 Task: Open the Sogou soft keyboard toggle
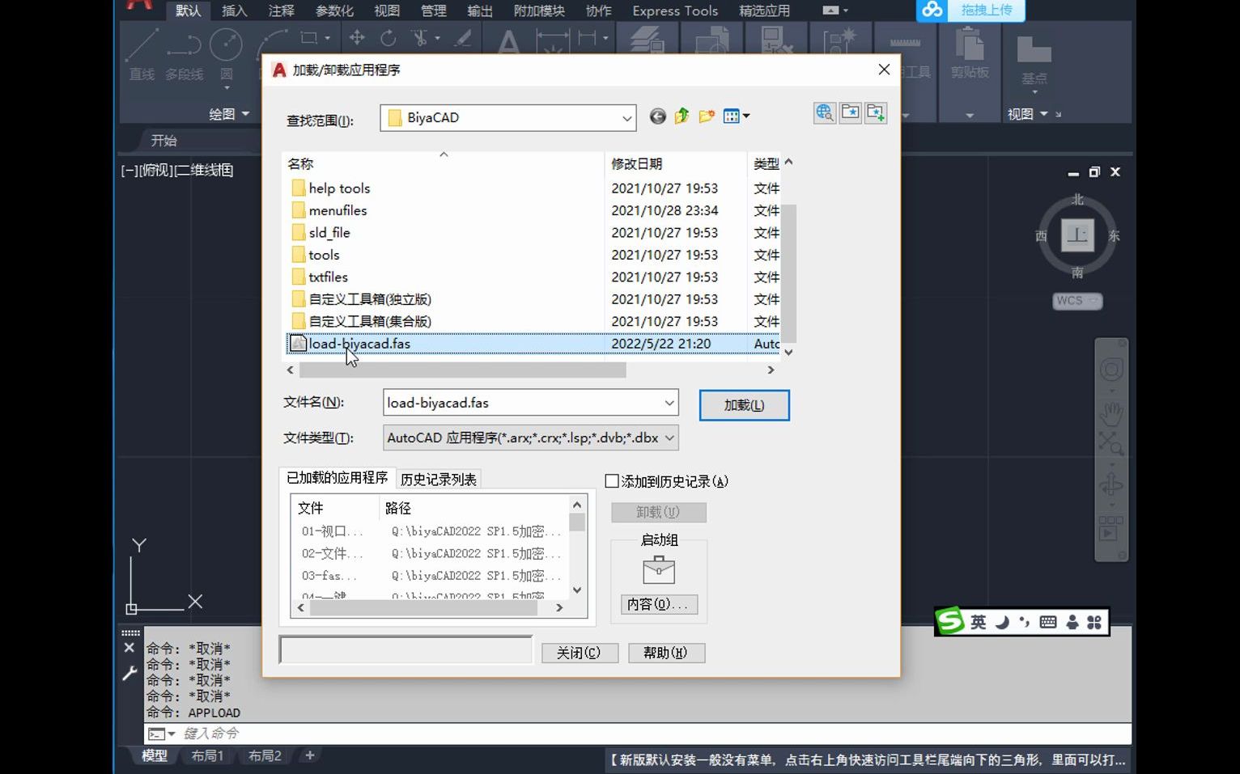pyautogui.click(x=1048, y=622)
